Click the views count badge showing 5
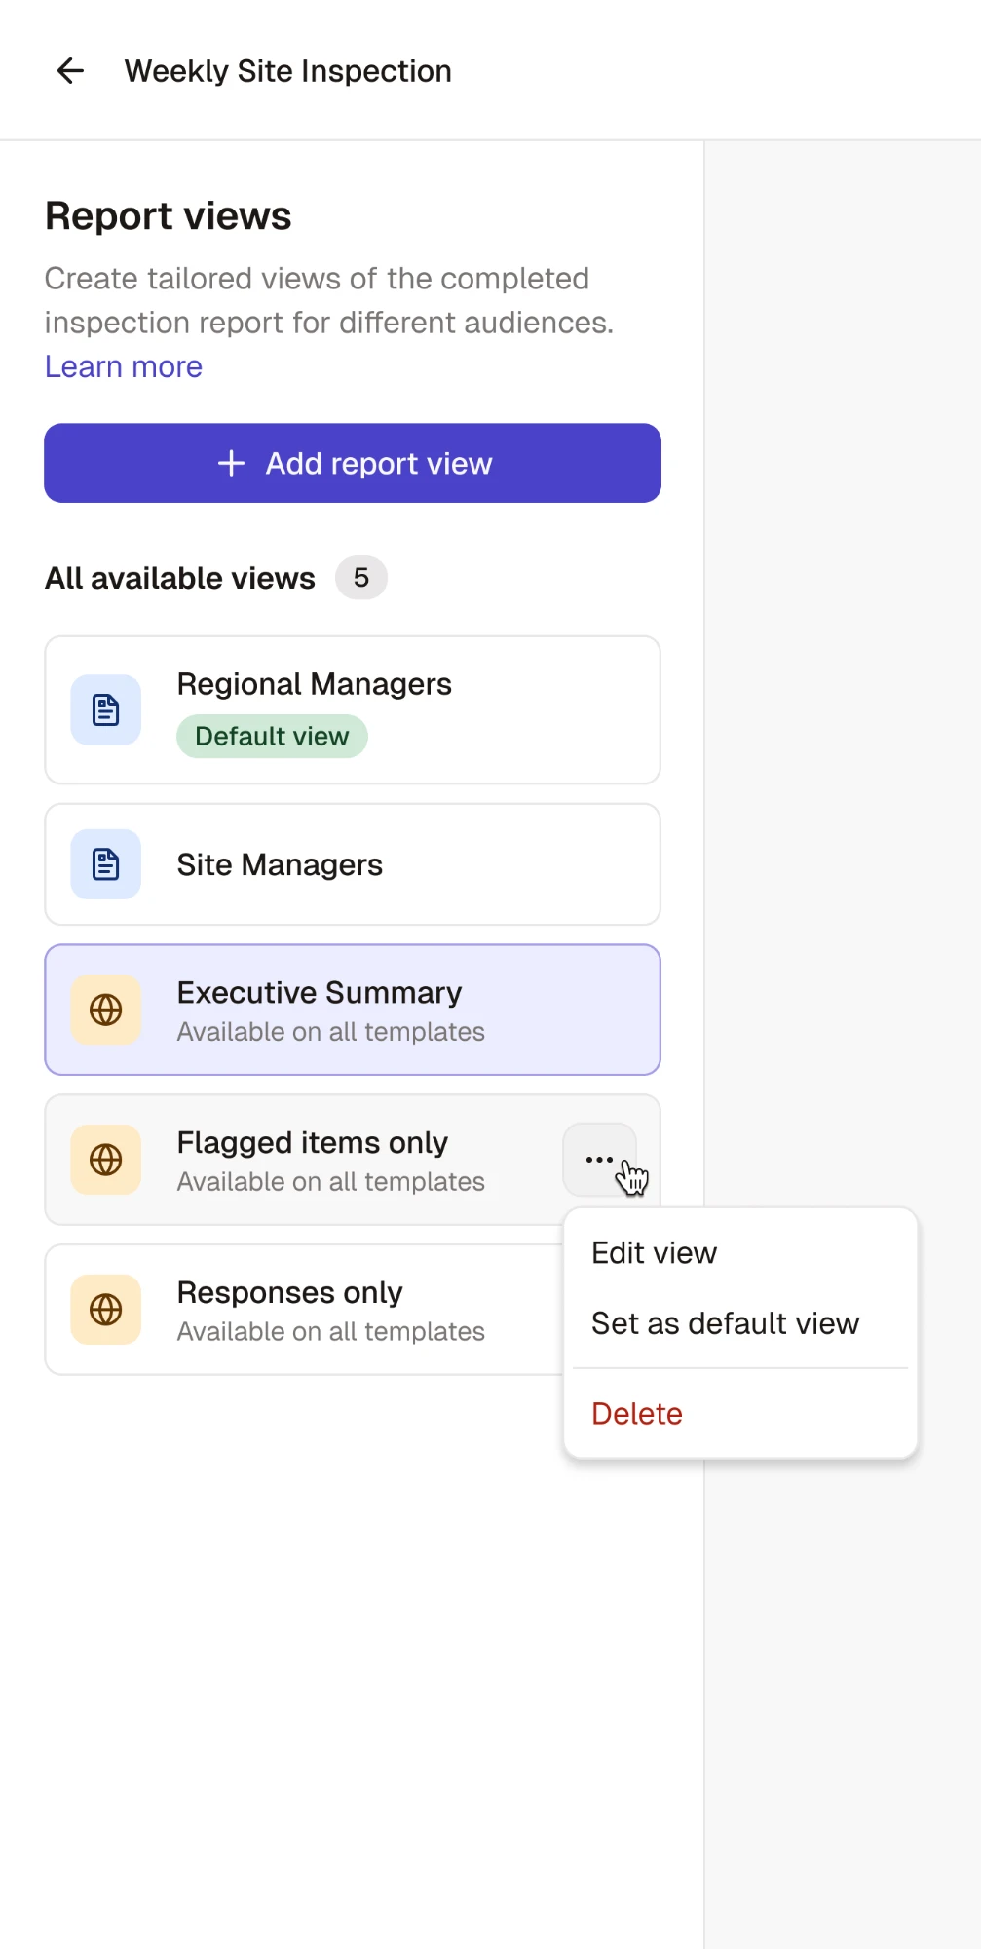The height and width of the screenshot is (1949, 981). (361, 578)
